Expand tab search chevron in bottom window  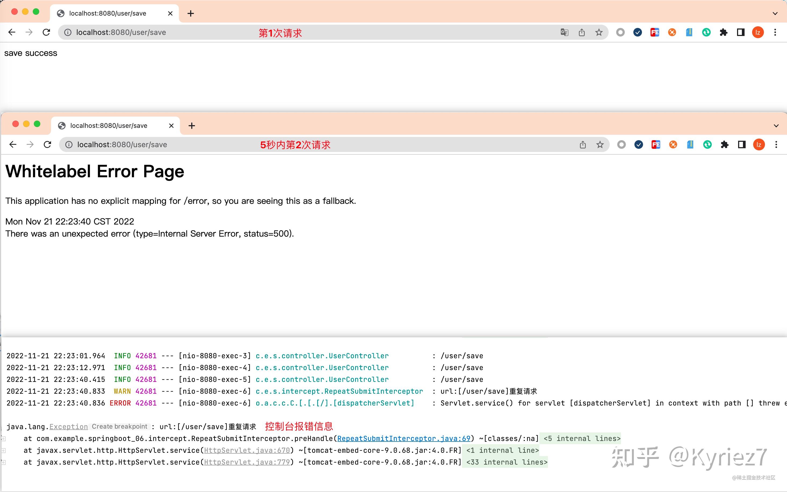tap(776, 126)
